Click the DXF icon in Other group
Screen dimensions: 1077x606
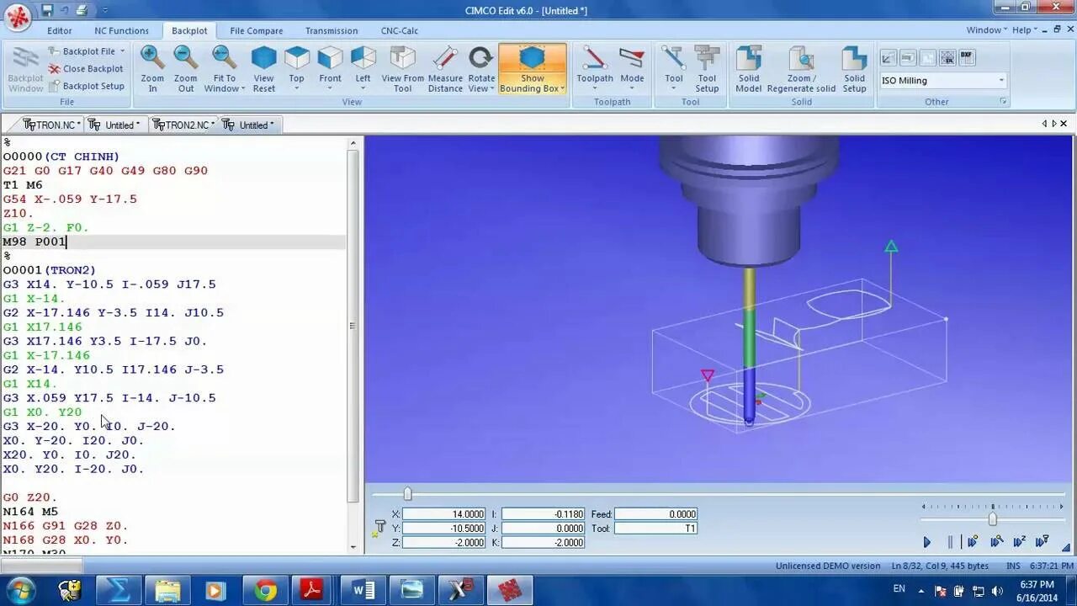966,57
